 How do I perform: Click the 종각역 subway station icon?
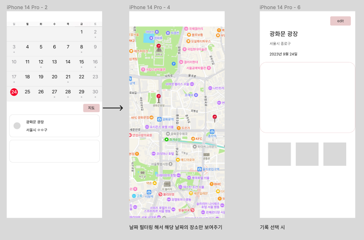[x=212, y=132]
